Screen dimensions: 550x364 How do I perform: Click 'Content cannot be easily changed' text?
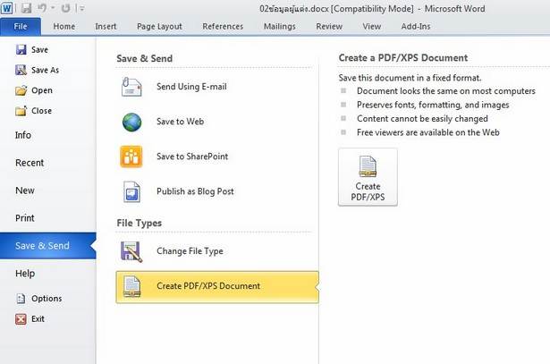tap(422, 119)
